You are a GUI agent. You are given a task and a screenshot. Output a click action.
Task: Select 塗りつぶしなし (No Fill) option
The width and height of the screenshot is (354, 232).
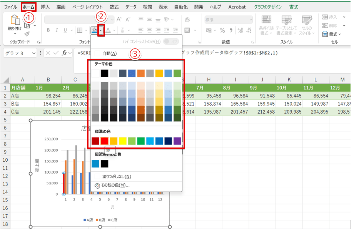pos(117,176)
